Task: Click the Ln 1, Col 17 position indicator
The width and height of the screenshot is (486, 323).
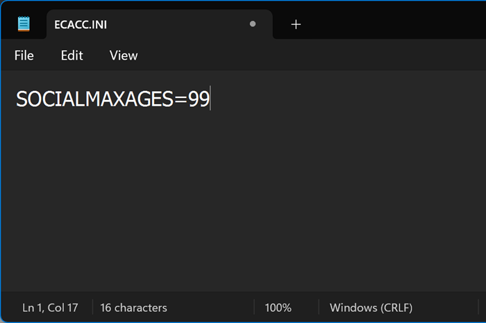Action: tap(50, 307)
